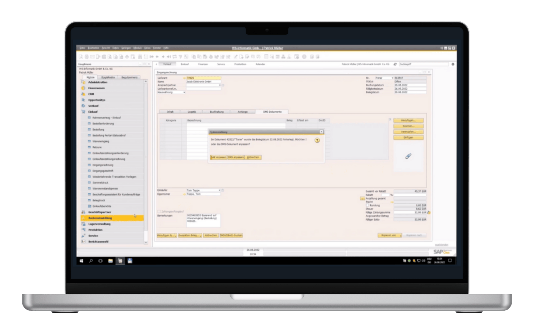Click golden arrow next to Eigentümer
Screen dimensions: 534x334
pyautogui.click(x=184, y=194)
